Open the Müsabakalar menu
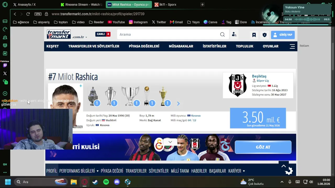Screen dimensions: 335x188 coord(181,46)
